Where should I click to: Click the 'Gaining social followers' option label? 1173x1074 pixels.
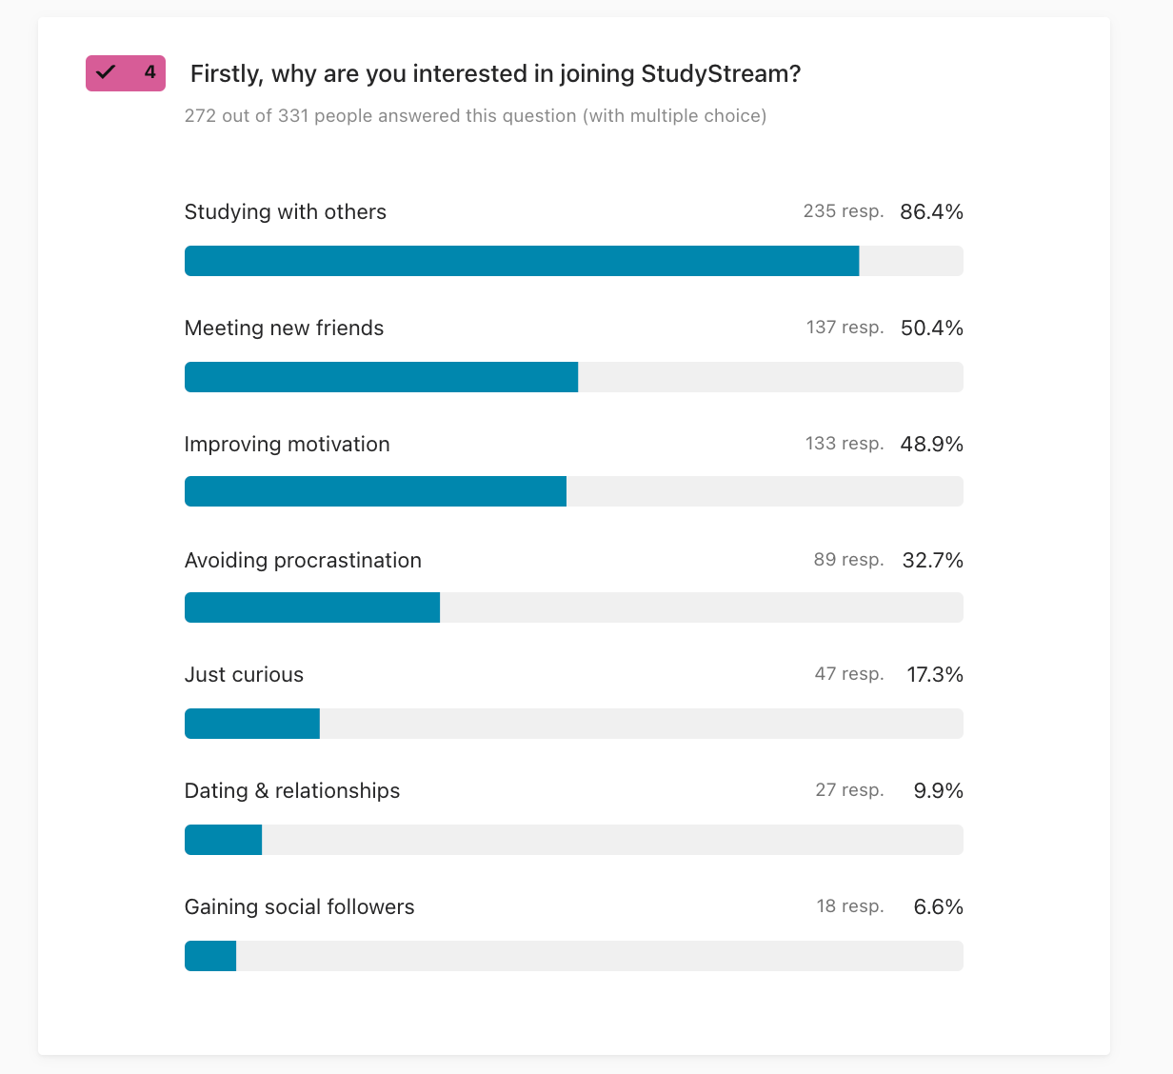(299, 906)
